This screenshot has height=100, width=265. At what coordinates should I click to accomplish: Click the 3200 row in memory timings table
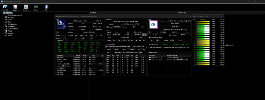click(126, 58)
